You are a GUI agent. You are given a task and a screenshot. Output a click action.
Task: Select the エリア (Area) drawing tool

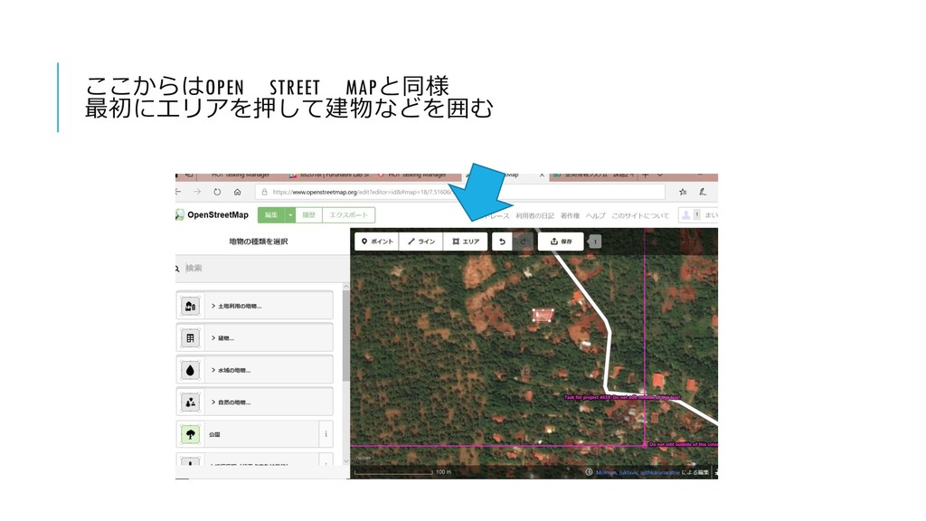(x=466, y=242)
